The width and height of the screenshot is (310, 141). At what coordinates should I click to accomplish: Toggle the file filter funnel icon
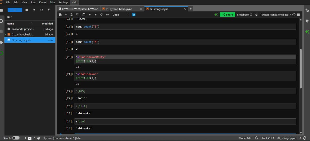[x=49, y=10]
